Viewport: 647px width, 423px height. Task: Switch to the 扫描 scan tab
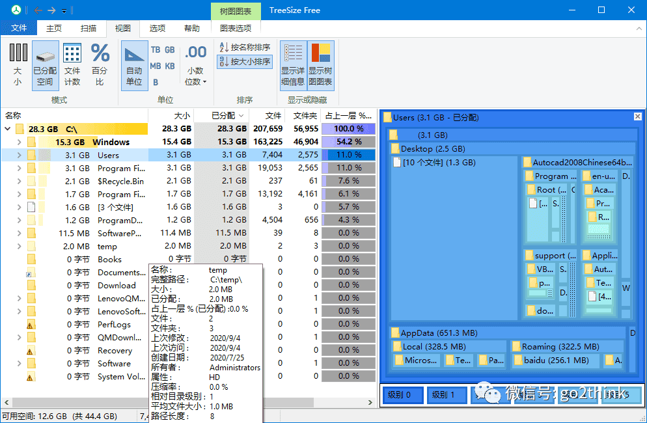(x=89, y=28)
